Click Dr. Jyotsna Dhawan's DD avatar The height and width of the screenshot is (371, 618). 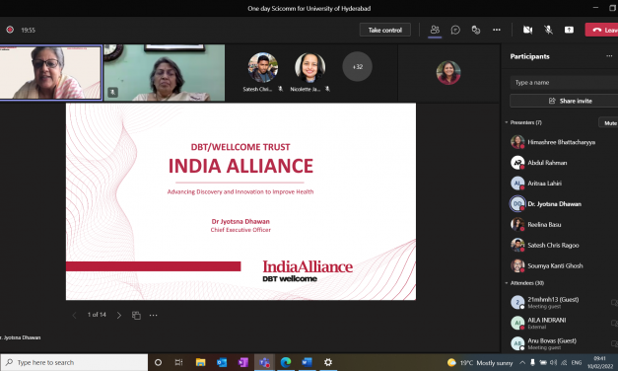pyautogui.click(x=517, y=203)
